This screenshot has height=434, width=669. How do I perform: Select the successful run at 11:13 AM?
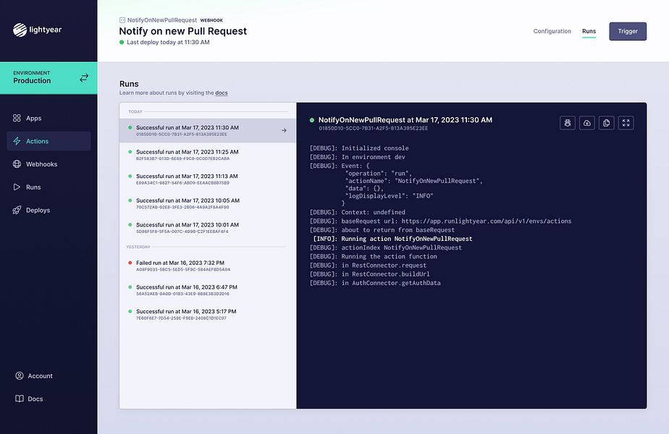point(207,179)
